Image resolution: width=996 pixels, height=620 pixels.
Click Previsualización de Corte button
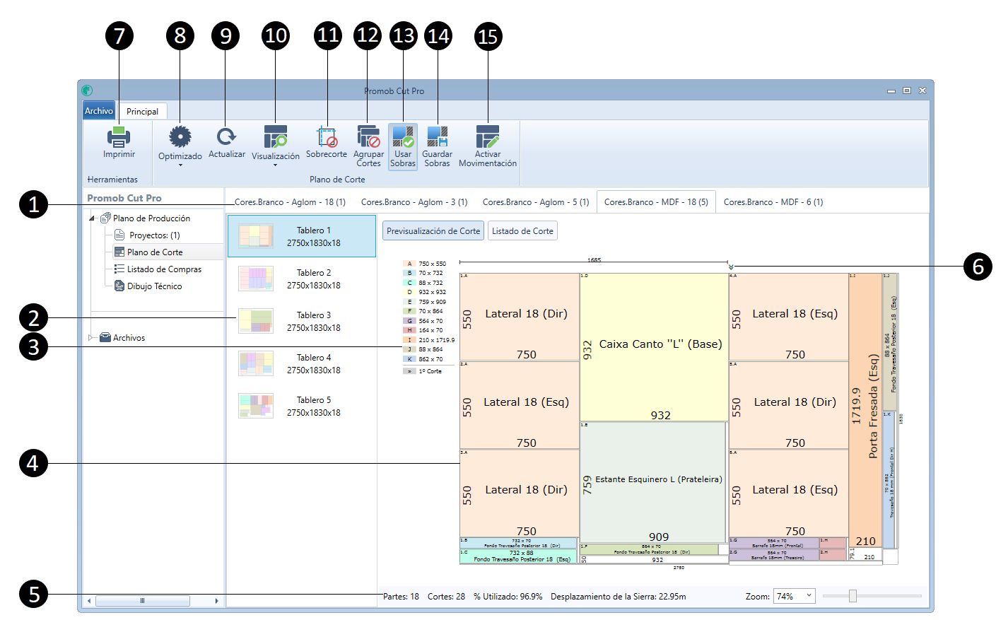point(433,231)
